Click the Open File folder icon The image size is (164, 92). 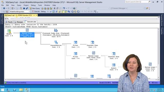[21, 8]
